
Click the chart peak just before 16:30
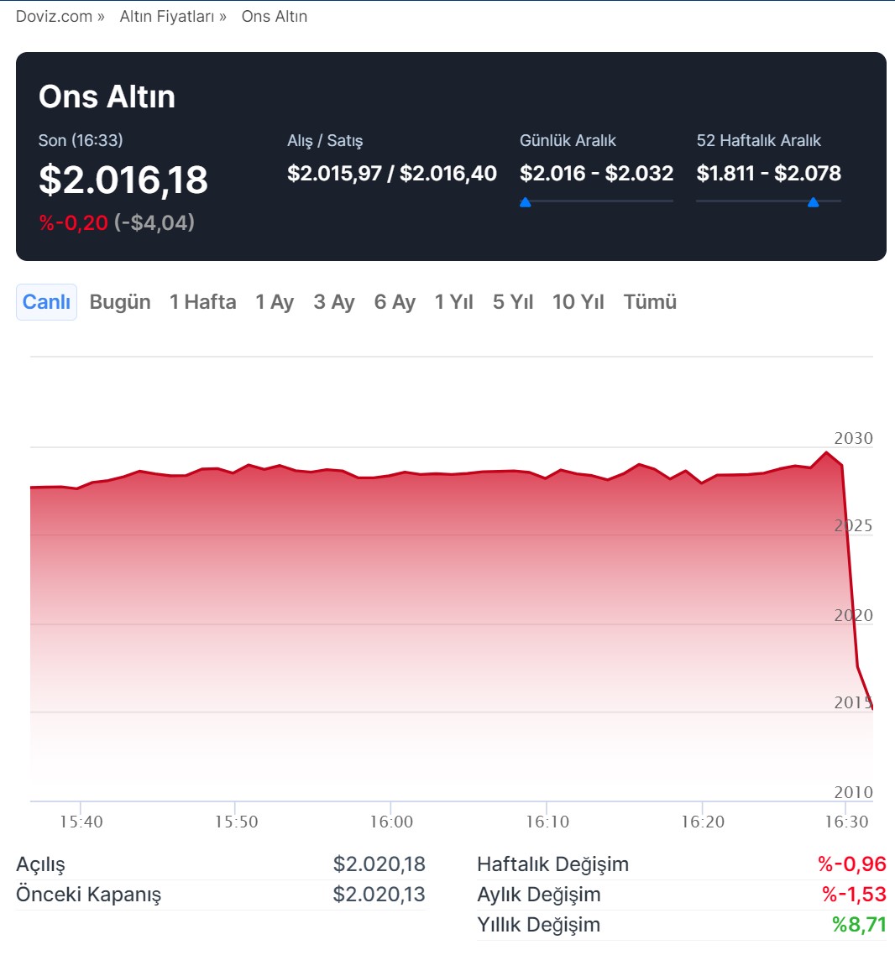[827, 453]
